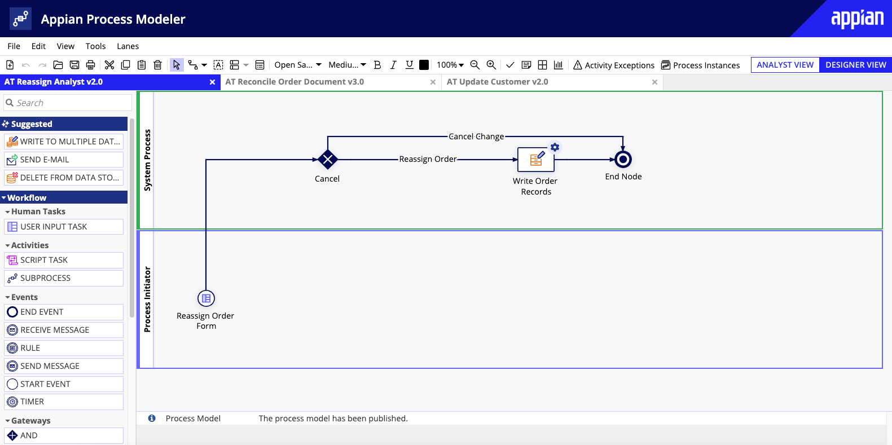This screenshot has height=445, width=892.
Task: Open the bar chart toolbar icon
Action: [559, 65]
